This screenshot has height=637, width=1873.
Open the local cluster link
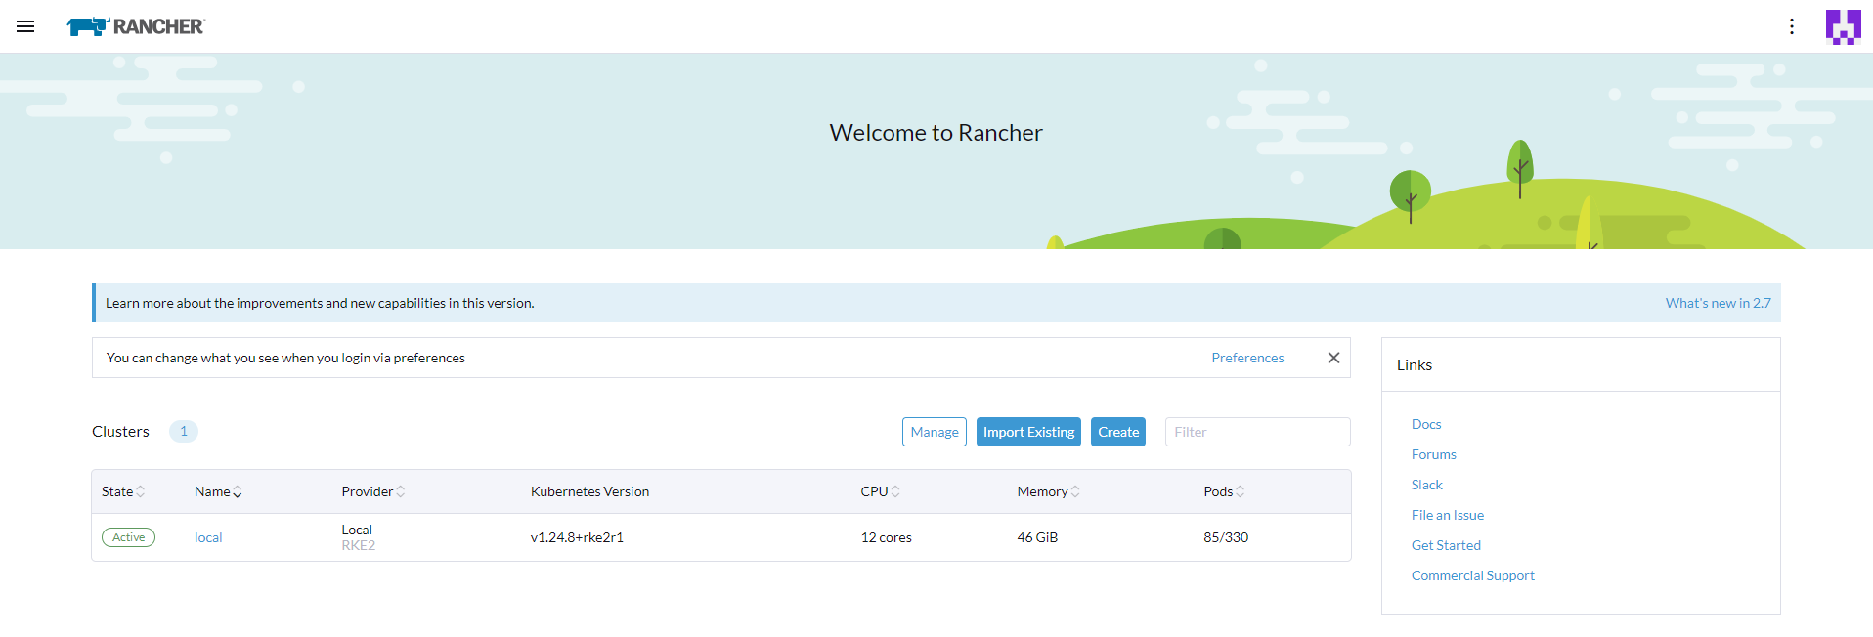click(x=208, y=537)
